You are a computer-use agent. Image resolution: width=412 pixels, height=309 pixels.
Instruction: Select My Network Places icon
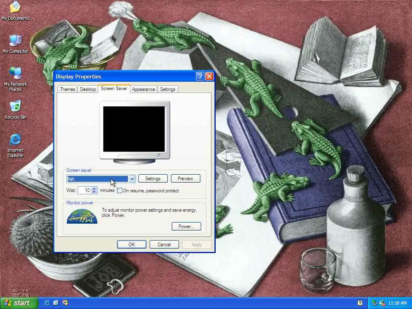click(x=15, y=79)
